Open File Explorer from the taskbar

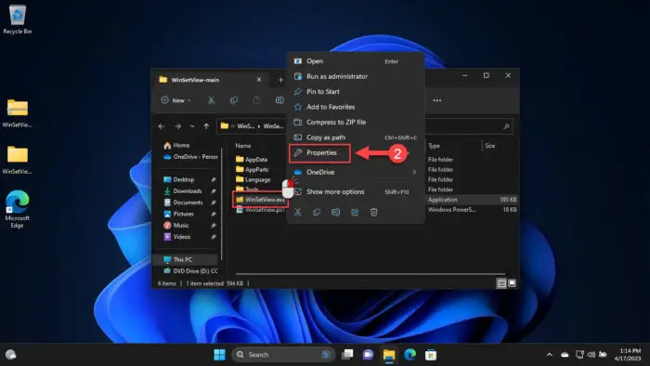coord(389,355)
